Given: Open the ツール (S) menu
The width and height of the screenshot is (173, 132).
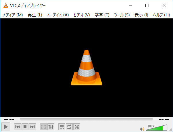Looking at the screenshot, I should coord(122,15).
